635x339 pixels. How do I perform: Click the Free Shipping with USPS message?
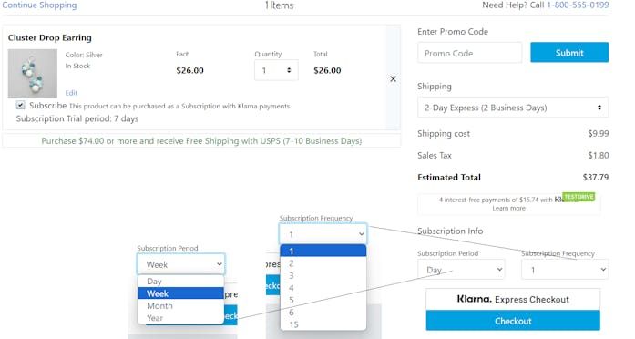(201, 141)
